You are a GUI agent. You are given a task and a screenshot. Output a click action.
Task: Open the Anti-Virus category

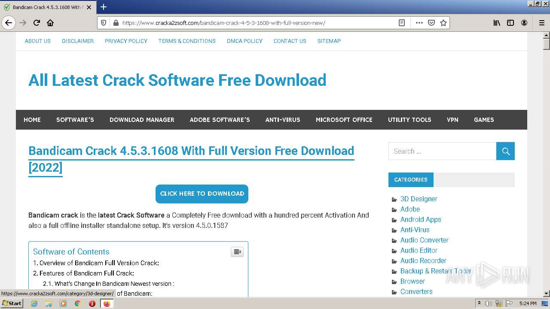(415, 230)
